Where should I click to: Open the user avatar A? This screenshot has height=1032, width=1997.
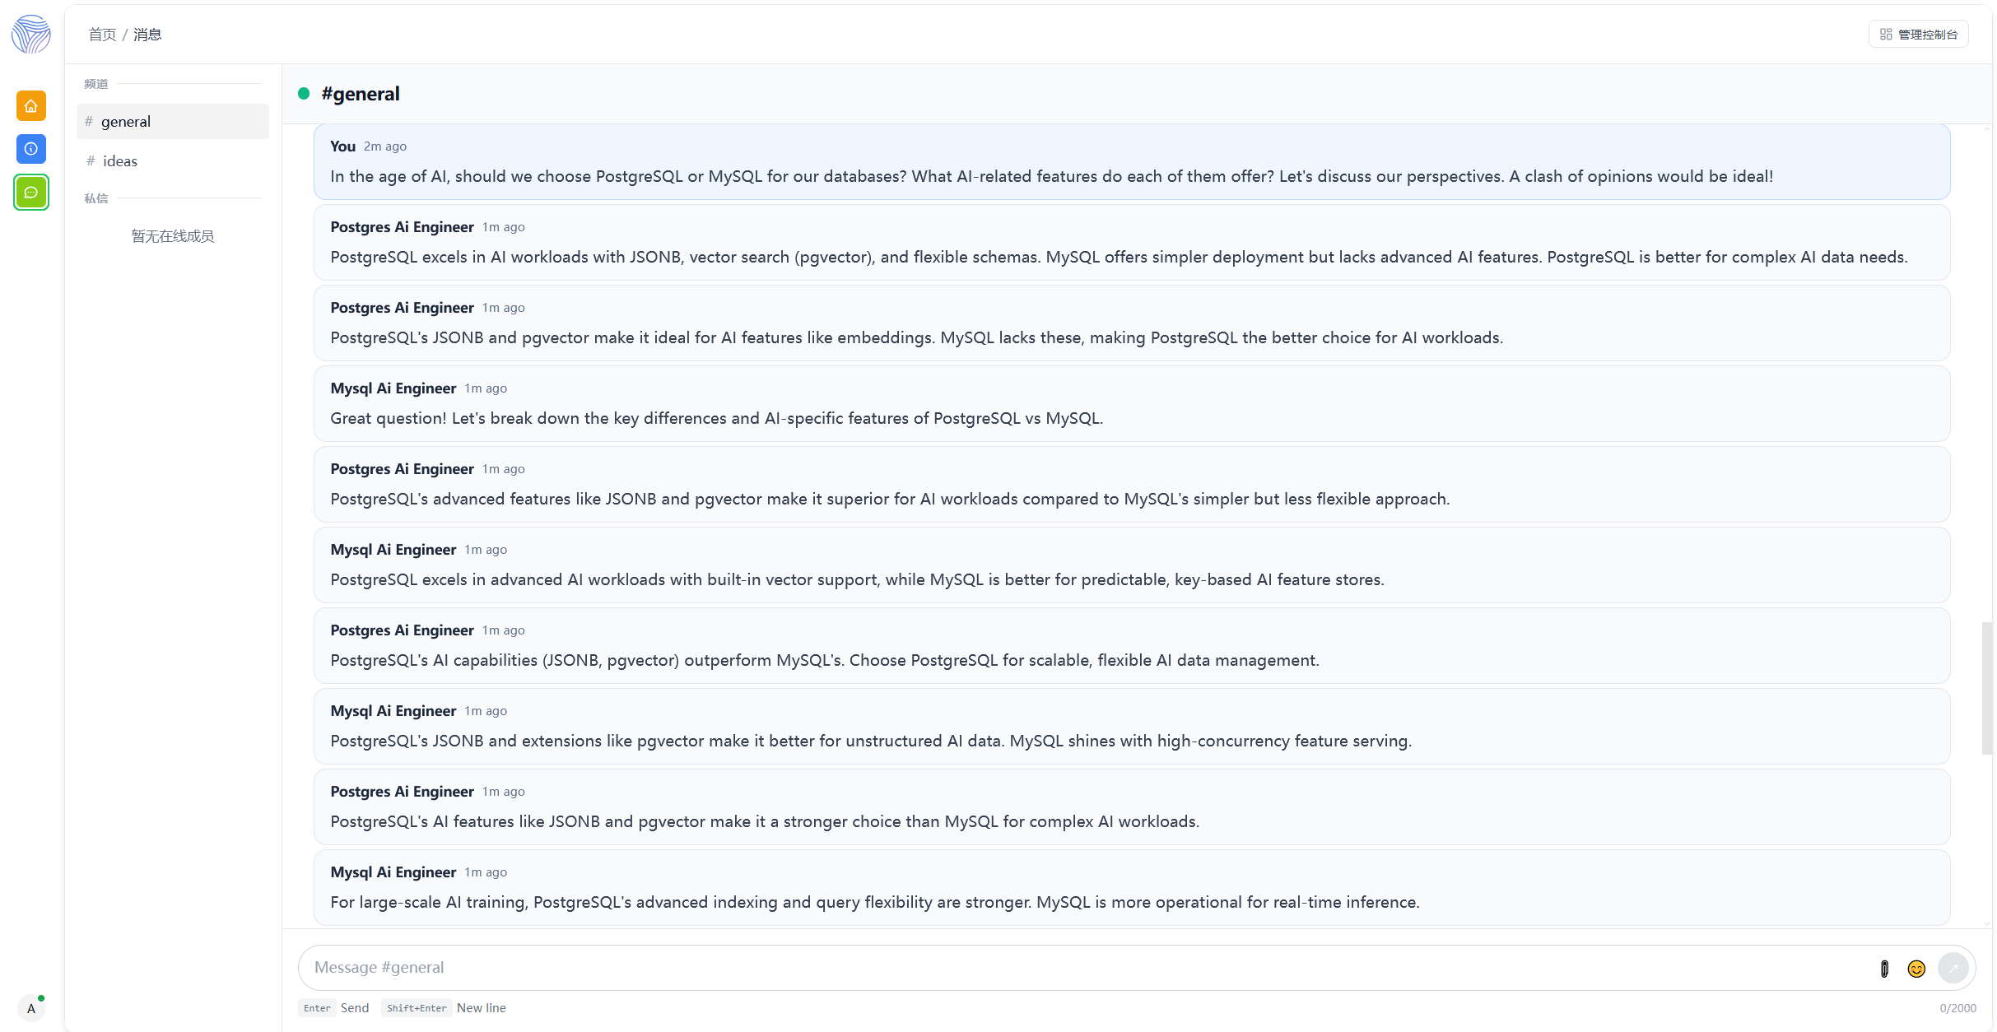[x=31, y=1008]
